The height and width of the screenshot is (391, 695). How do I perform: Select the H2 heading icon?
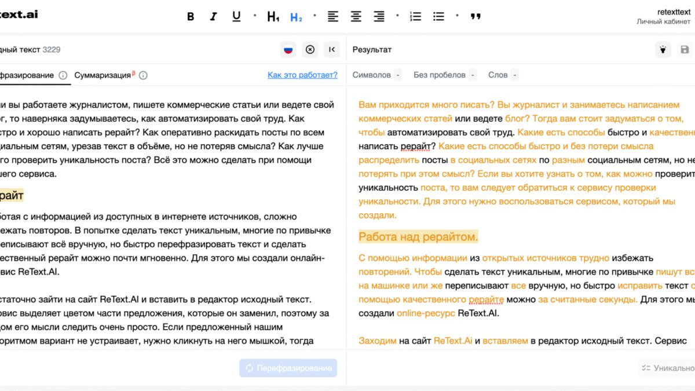click(297, 16)
